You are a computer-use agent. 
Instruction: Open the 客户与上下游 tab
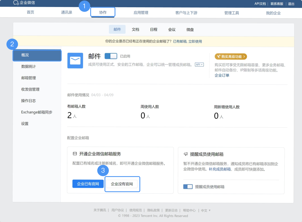(186, 13)
